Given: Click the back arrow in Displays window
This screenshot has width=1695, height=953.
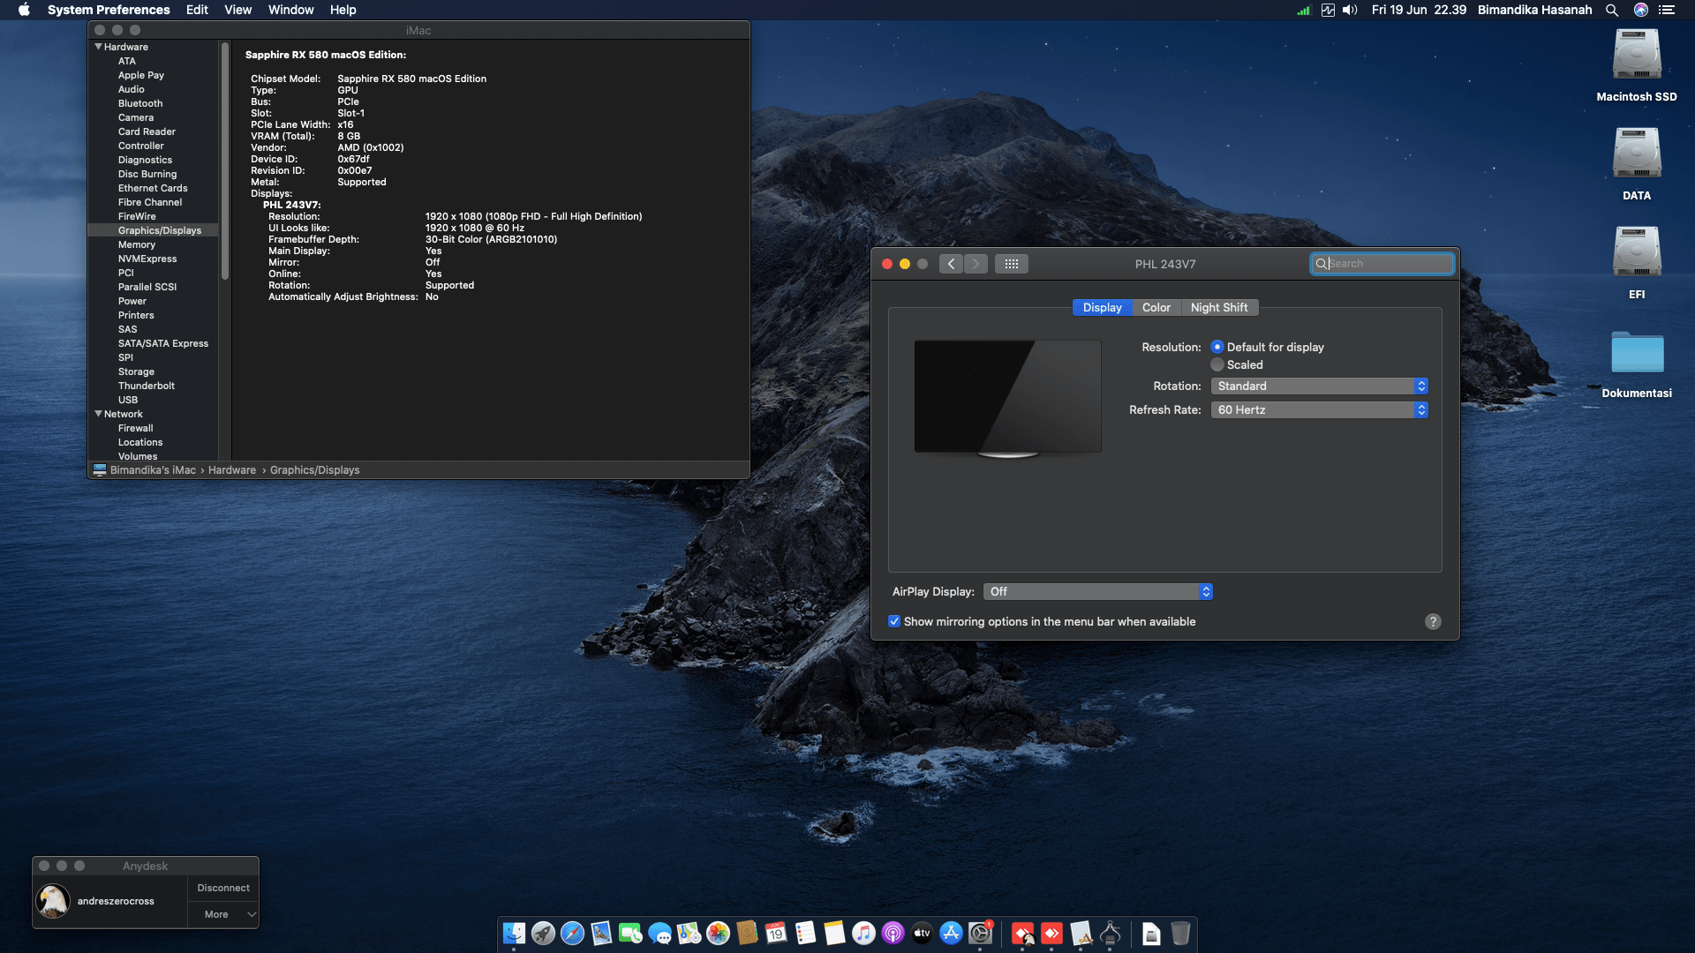Looking at the screenshot, I should pyautogui.click(x=951, y=264).
